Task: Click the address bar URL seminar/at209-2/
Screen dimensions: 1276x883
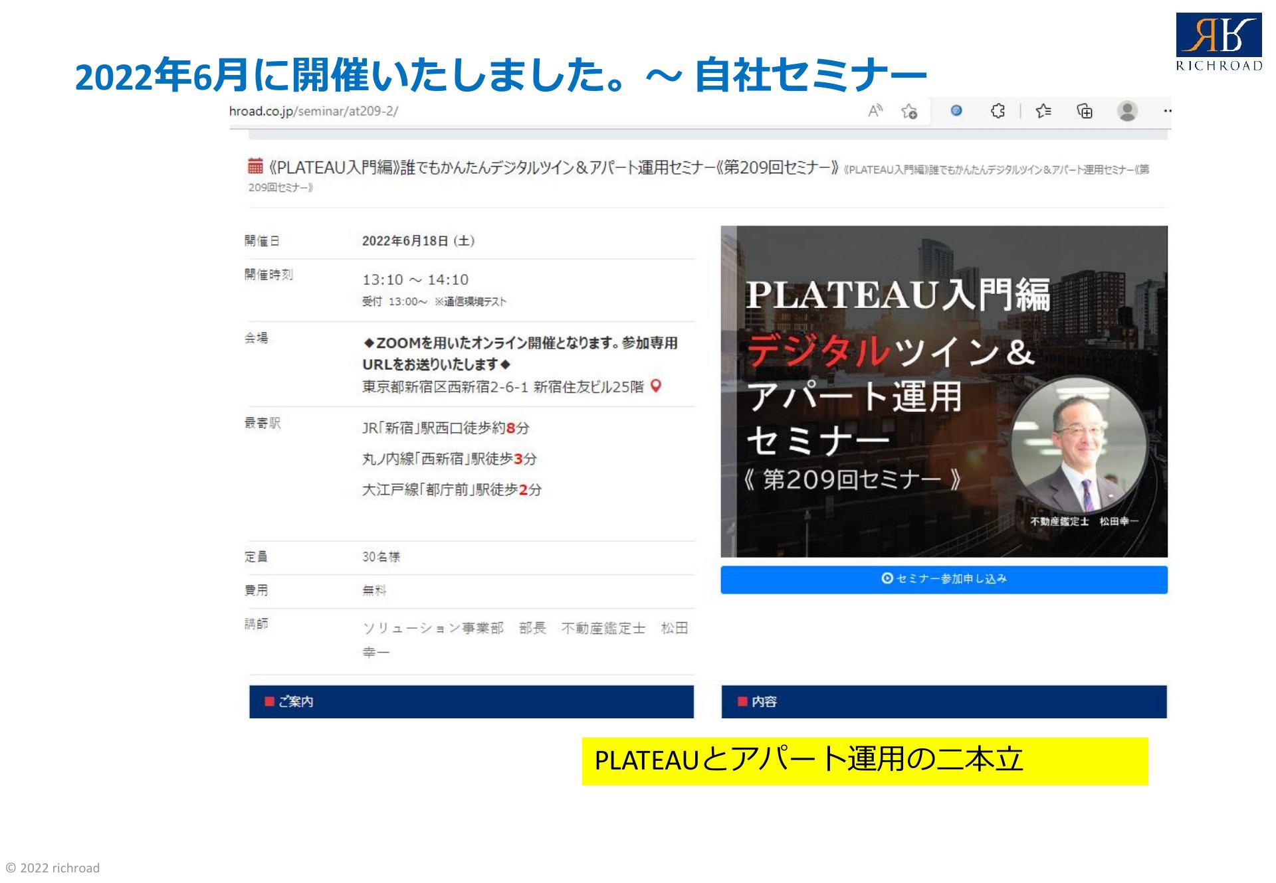Action: (314, 111)
